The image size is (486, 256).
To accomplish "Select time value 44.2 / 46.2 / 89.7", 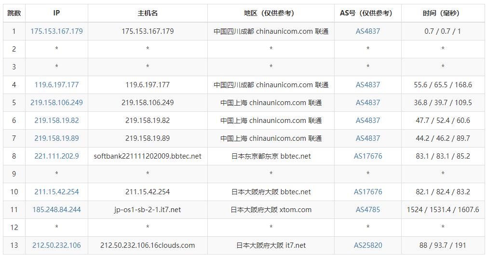I will coord(443,138).
